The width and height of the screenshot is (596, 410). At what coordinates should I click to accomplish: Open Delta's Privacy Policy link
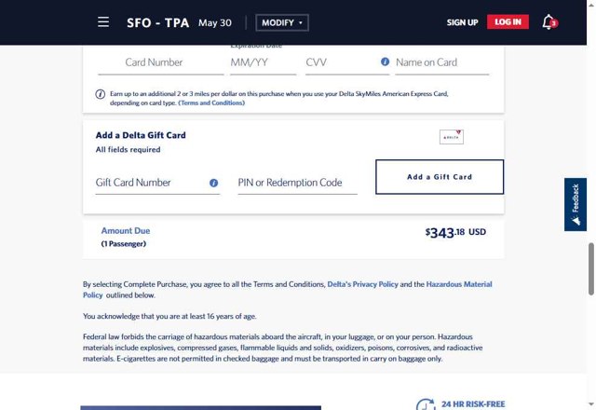(362, 284)
